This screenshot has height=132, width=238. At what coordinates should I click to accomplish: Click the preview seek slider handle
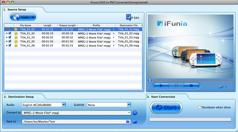click(150, 81)
